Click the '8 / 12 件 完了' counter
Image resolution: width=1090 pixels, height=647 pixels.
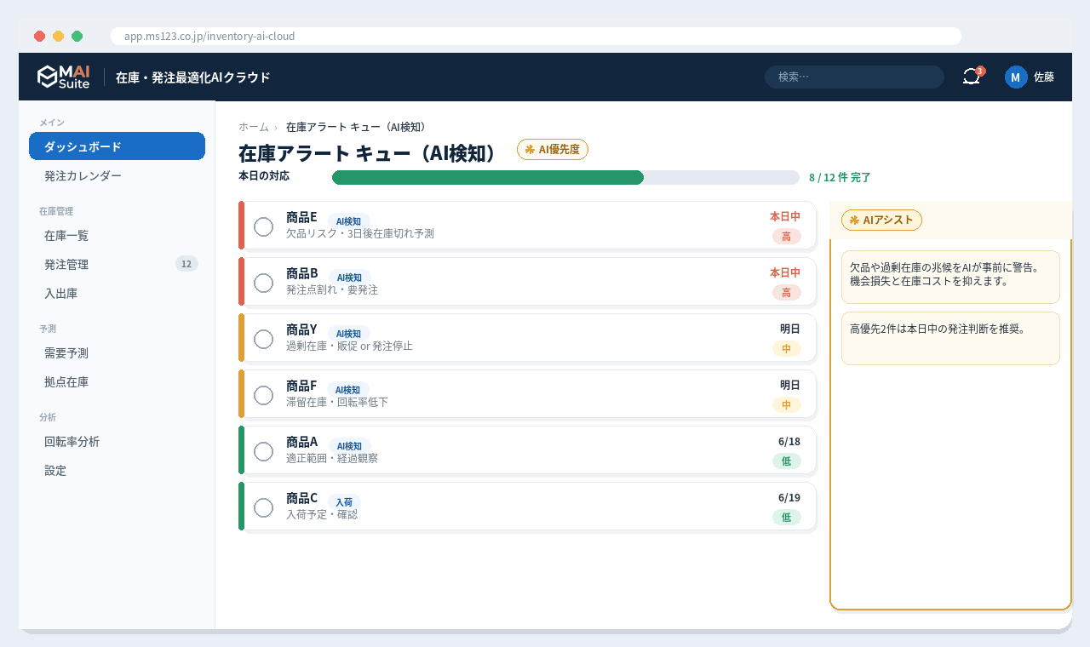pyautogui.click(x=840, y=177)
